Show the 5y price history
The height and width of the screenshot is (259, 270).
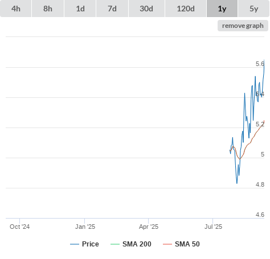click(x=253, y=9)
